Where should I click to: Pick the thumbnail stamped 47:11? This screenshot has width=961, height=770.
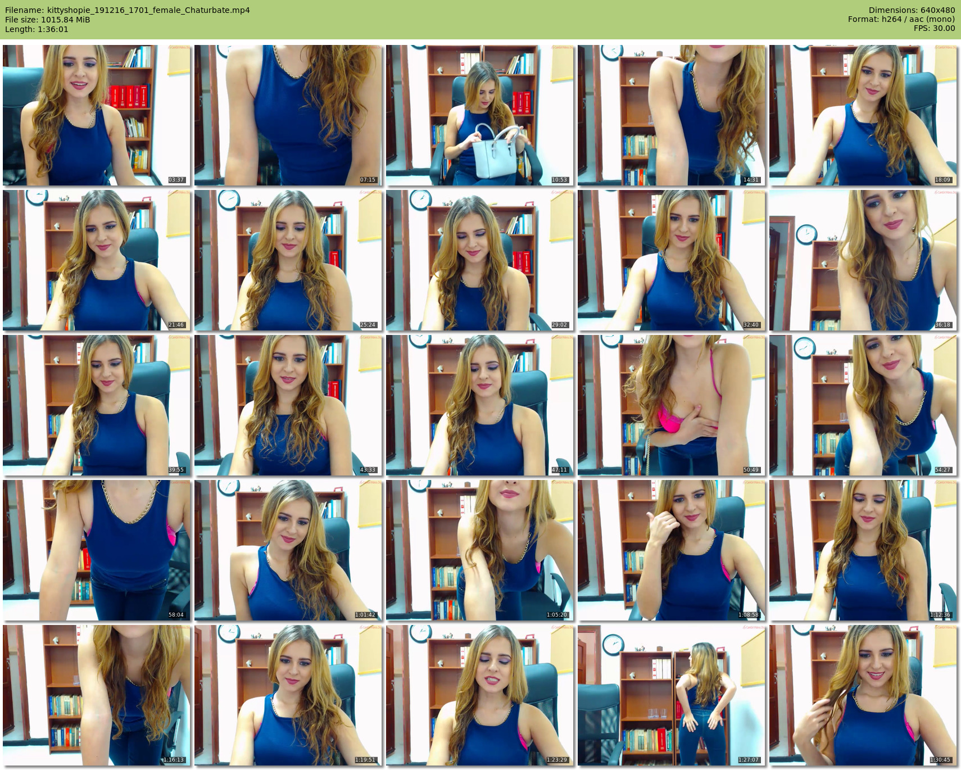(x=479, y=405)
